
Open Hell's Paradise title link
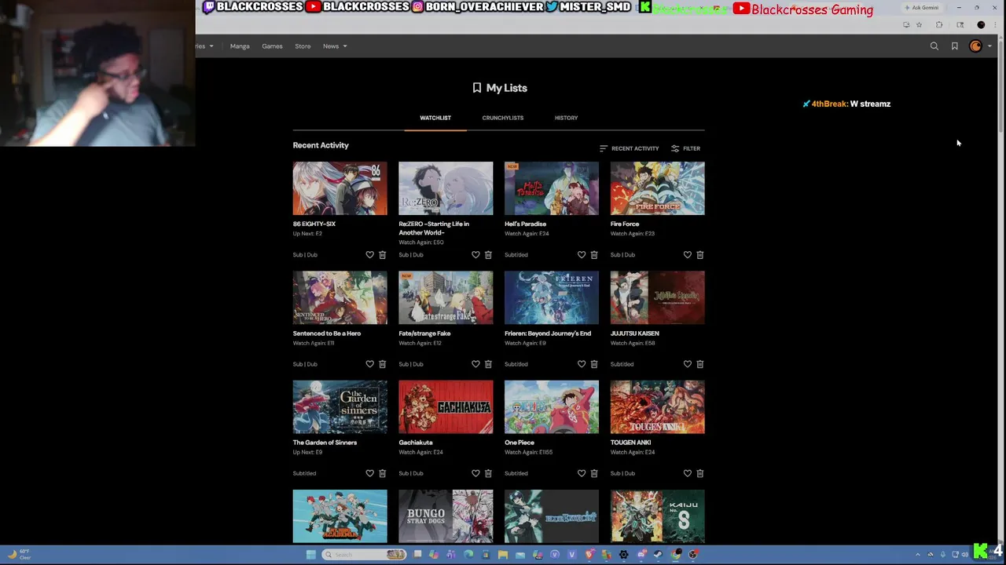click(525, 224)
